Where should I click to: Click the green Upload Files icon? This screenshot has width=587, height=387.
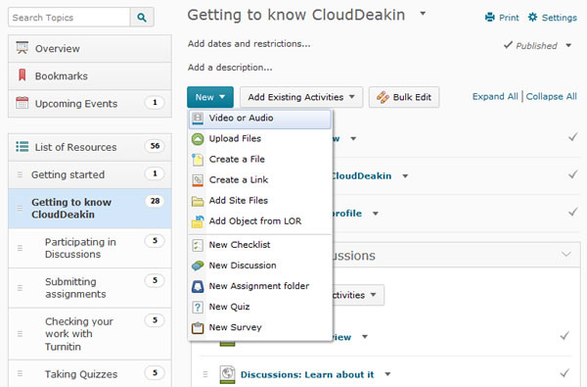click(198, 139)
